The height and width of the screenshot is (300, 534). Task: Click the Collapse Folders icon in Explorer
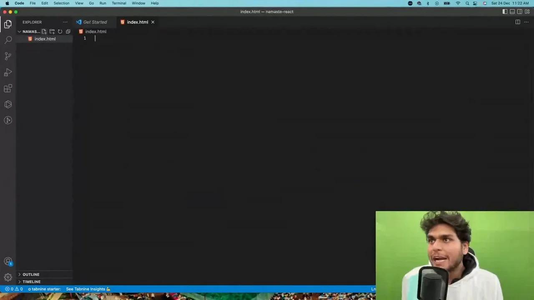68,31
